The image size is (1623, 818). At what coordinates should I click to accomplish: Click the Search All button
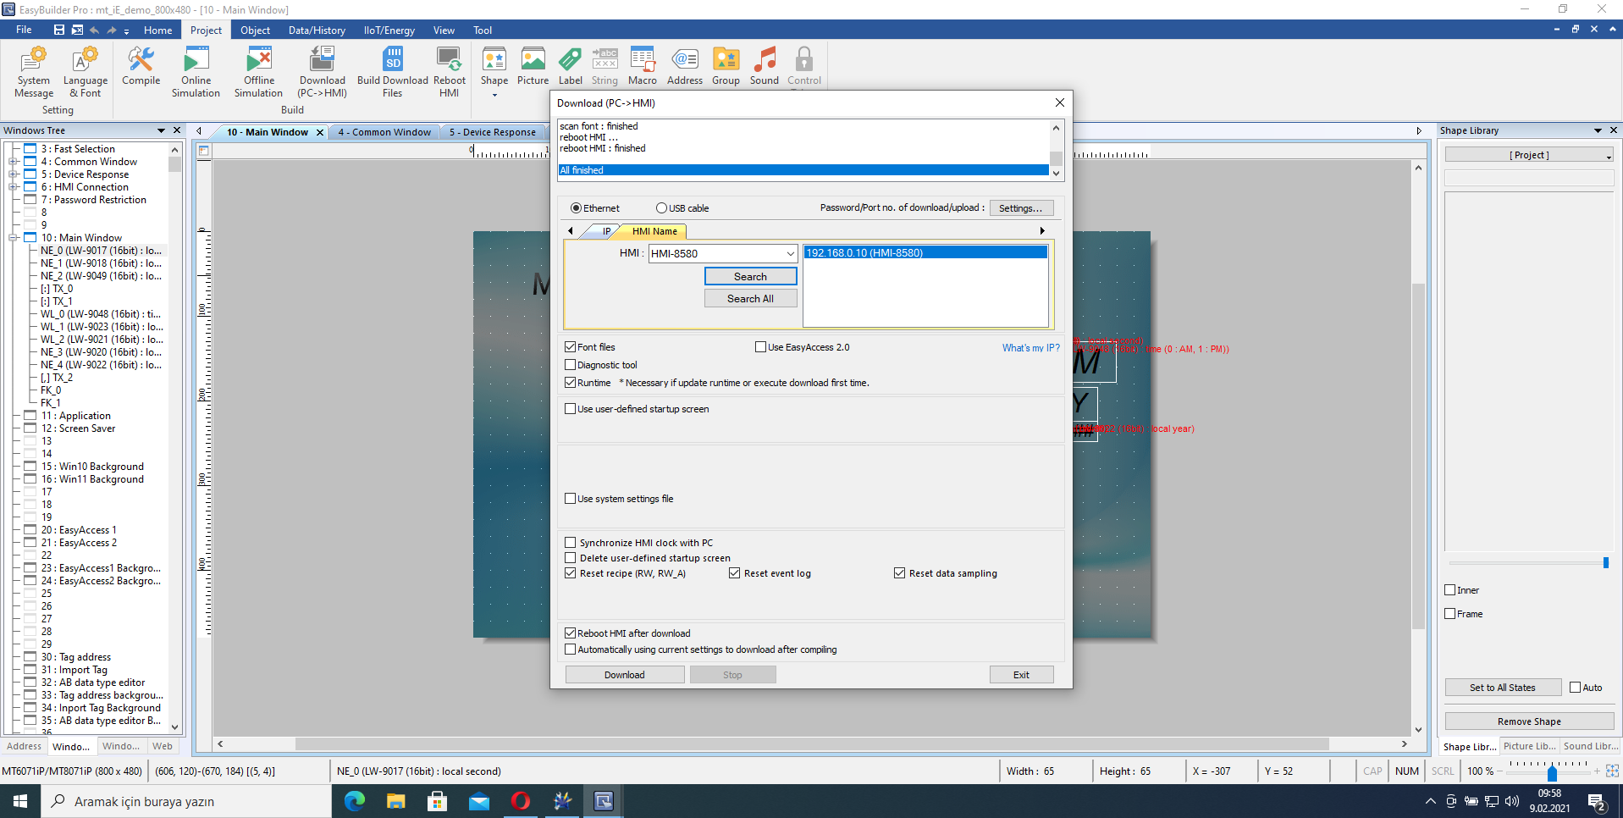750,299
